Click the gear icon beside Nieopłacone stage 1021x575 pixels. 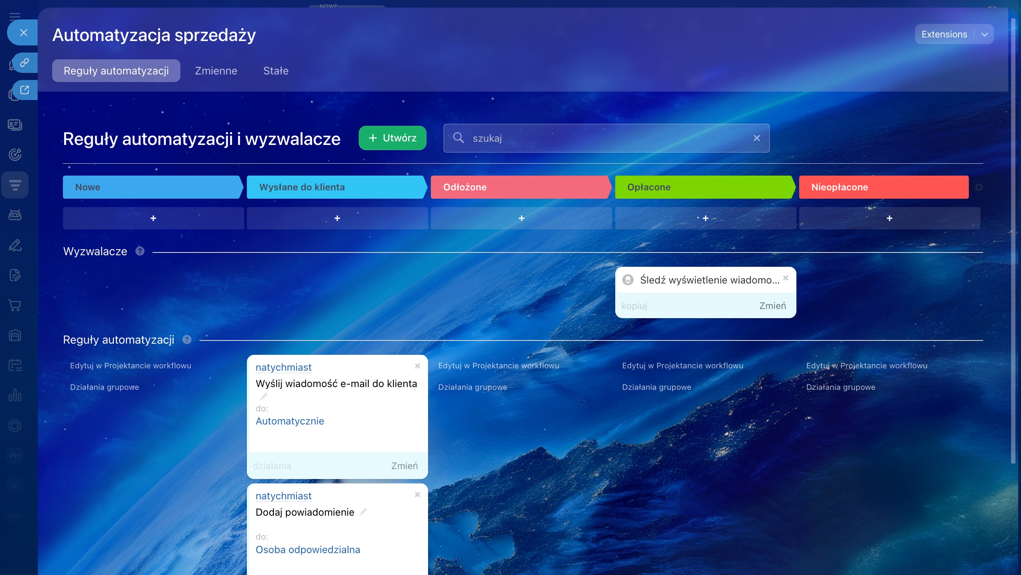(x=978, y=187)
